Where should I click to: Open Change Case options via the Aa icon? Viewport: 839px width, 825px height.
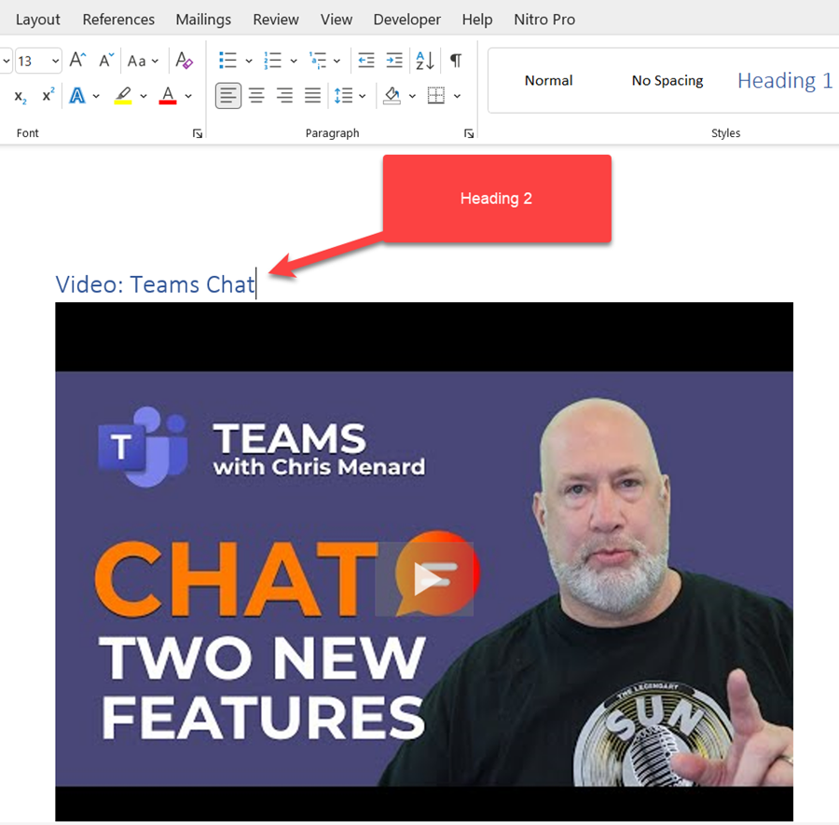[x=136, y=60]
